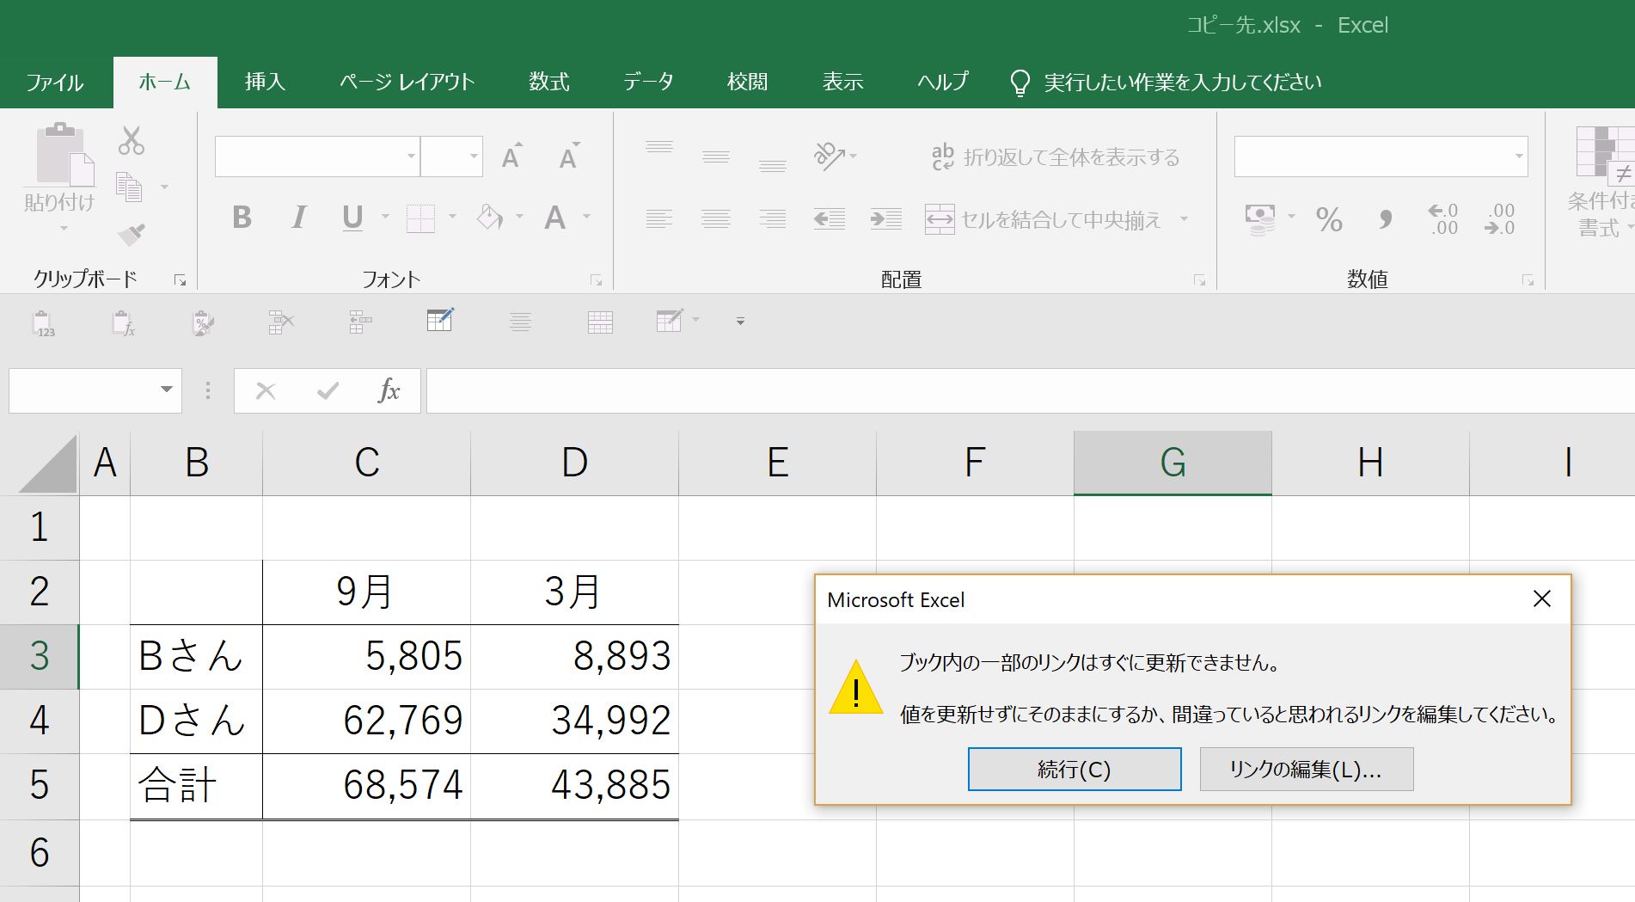This screenshot has height=902, width=1635.
Task: Click the Cut scissors icon
Action: [132, 140]
